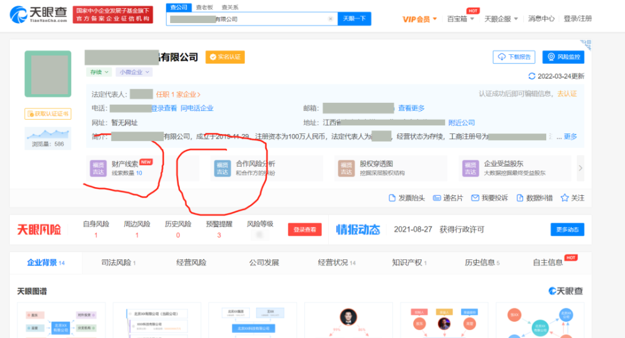625x338 pixels.
Task: Click the 更多动态 button
Action: [x=567, y=229]
